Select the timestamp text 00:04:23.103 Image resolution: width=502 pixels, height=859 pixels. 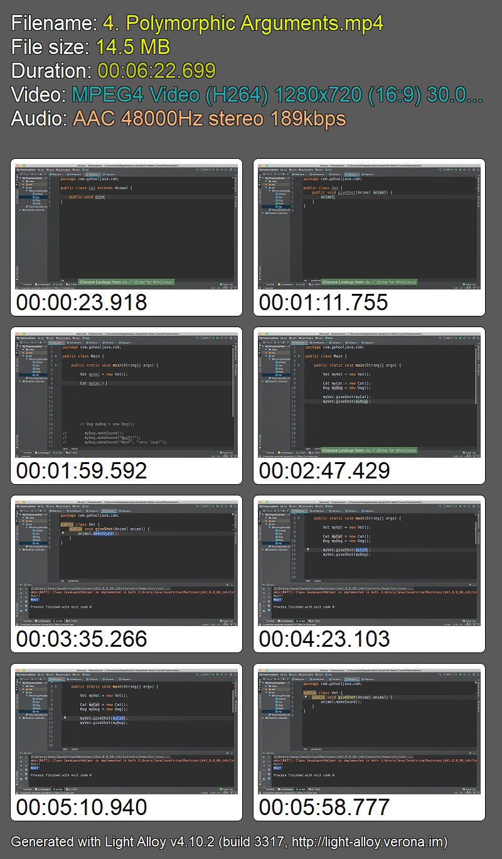(325, 639)
